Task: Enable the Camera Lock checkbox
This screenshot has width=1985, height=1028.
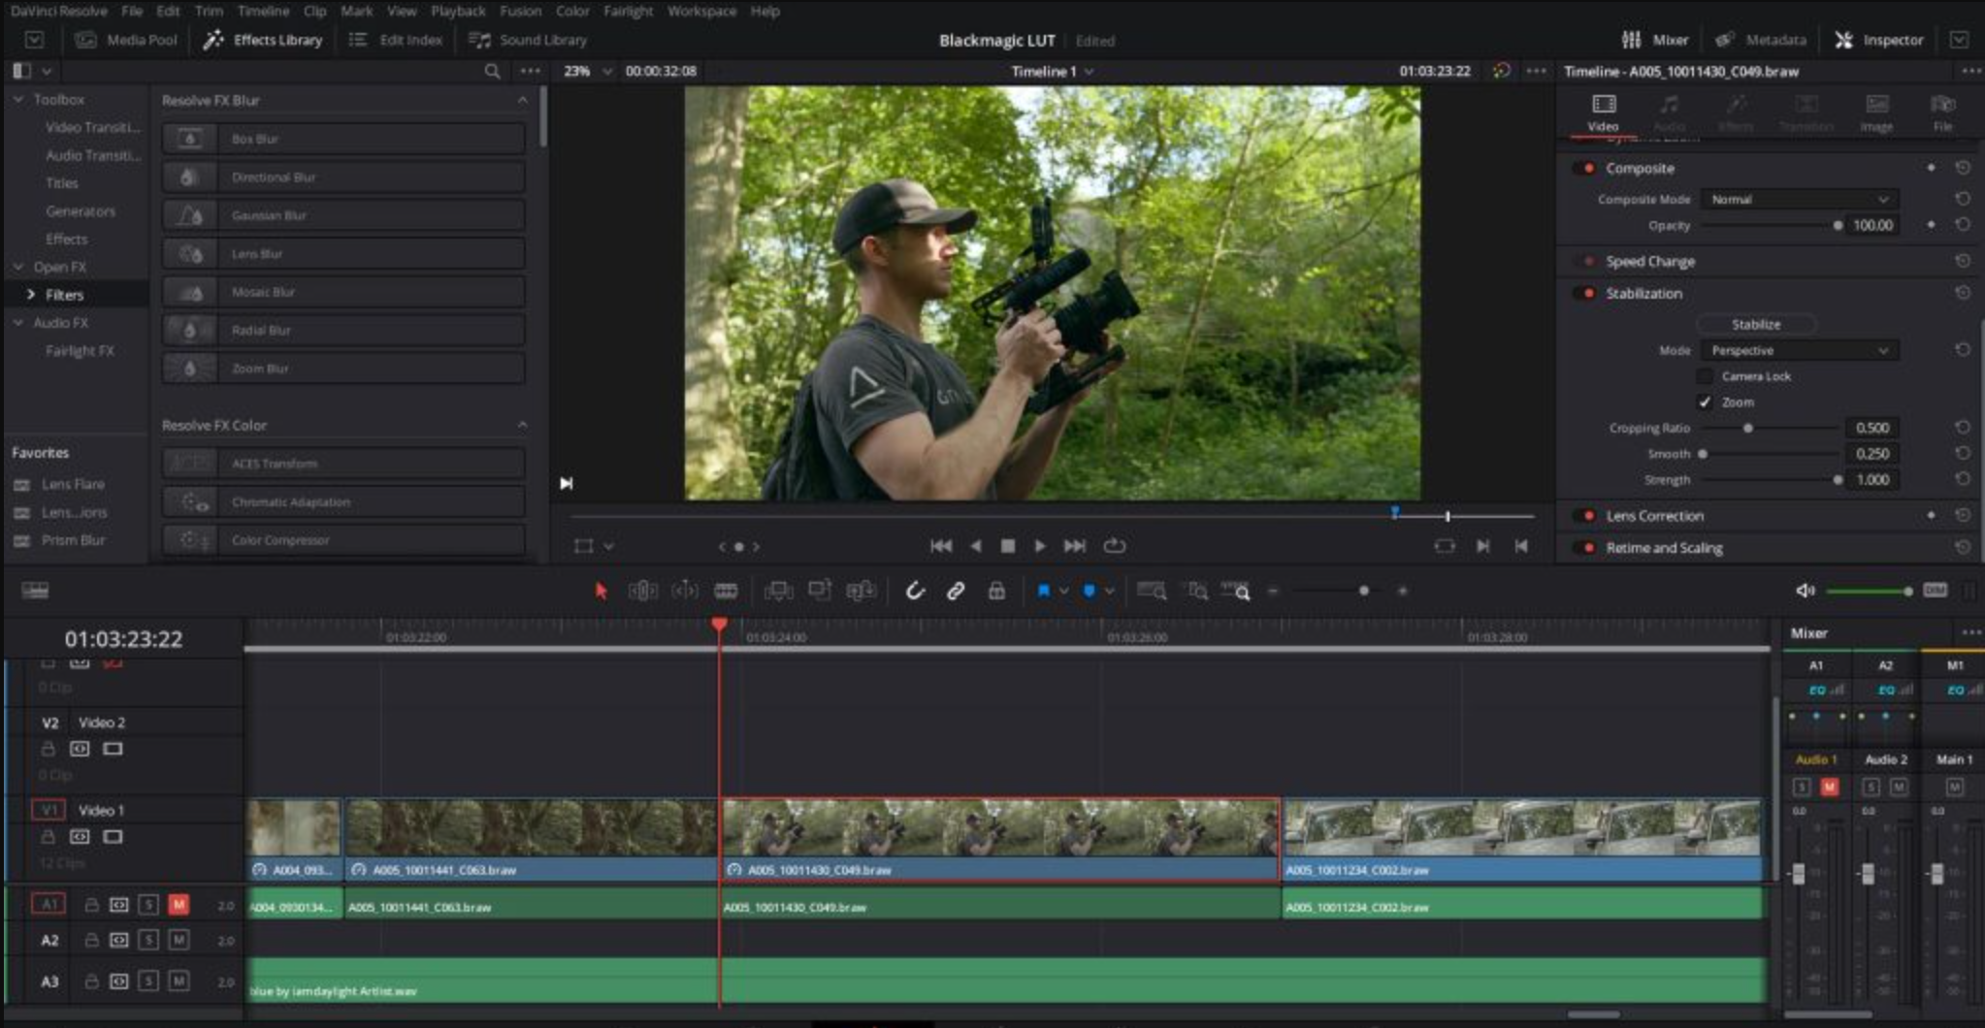Action: click(x=1706, y=375)
